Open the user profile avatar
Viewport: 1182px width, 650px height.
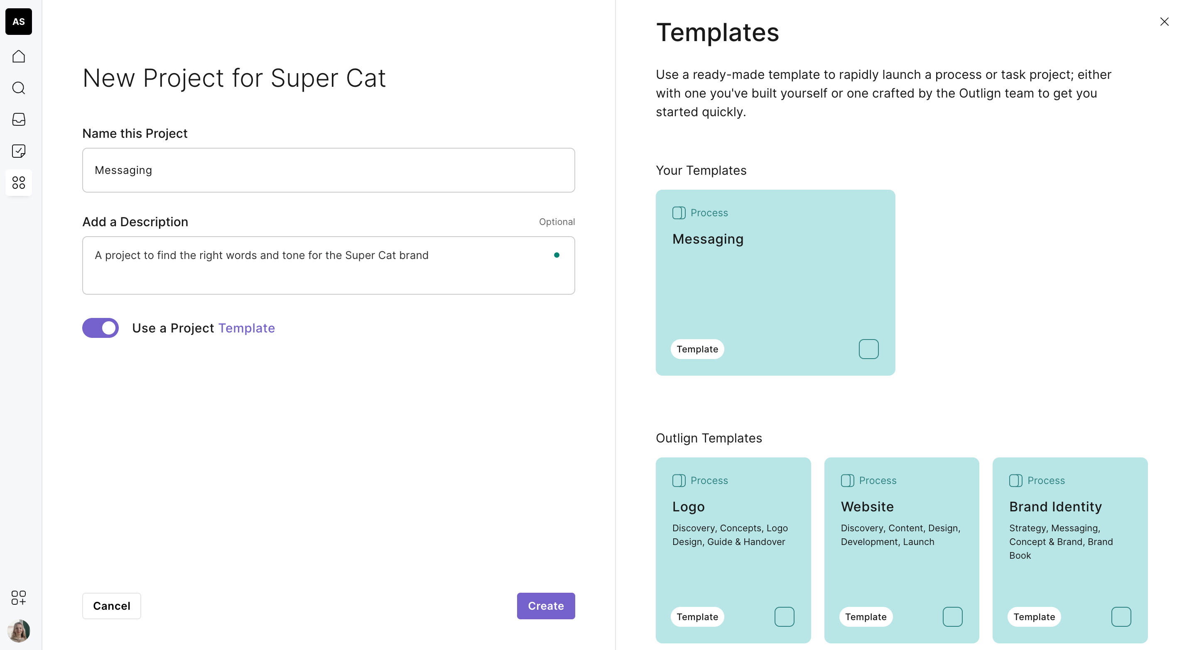[19, 631]
